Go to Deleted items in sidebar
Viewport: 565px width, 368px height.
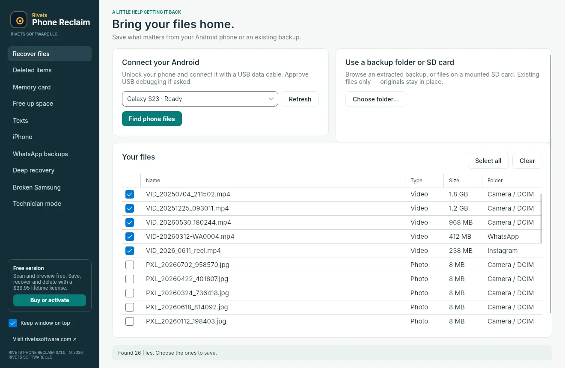pyautogui.click(x=50, y=70)
